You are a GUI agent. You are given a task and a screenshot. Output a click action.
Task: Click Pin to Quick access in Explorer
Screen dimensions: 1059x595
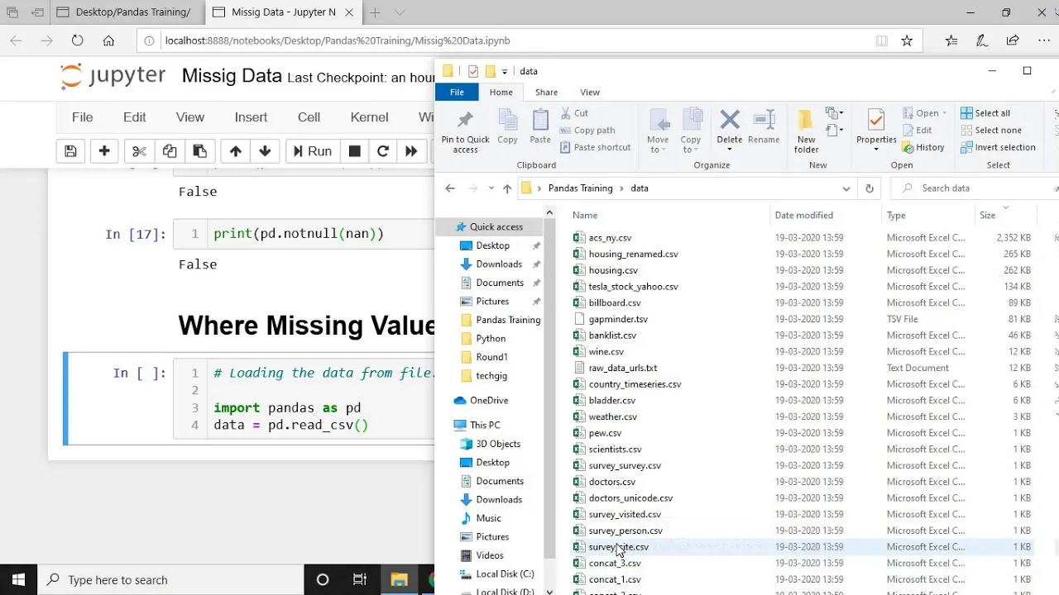[x=465, y=131]
